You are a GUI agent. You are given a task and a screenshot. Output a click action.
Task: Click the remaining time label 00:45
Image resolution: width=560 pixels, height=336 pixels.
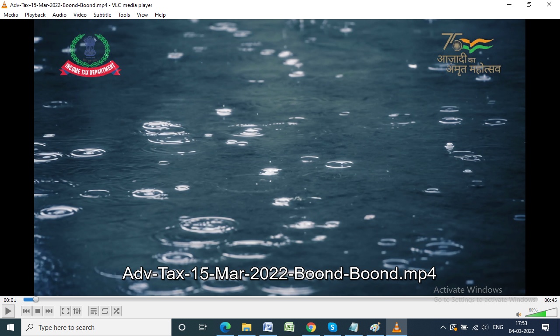click(x=550, y=300)
